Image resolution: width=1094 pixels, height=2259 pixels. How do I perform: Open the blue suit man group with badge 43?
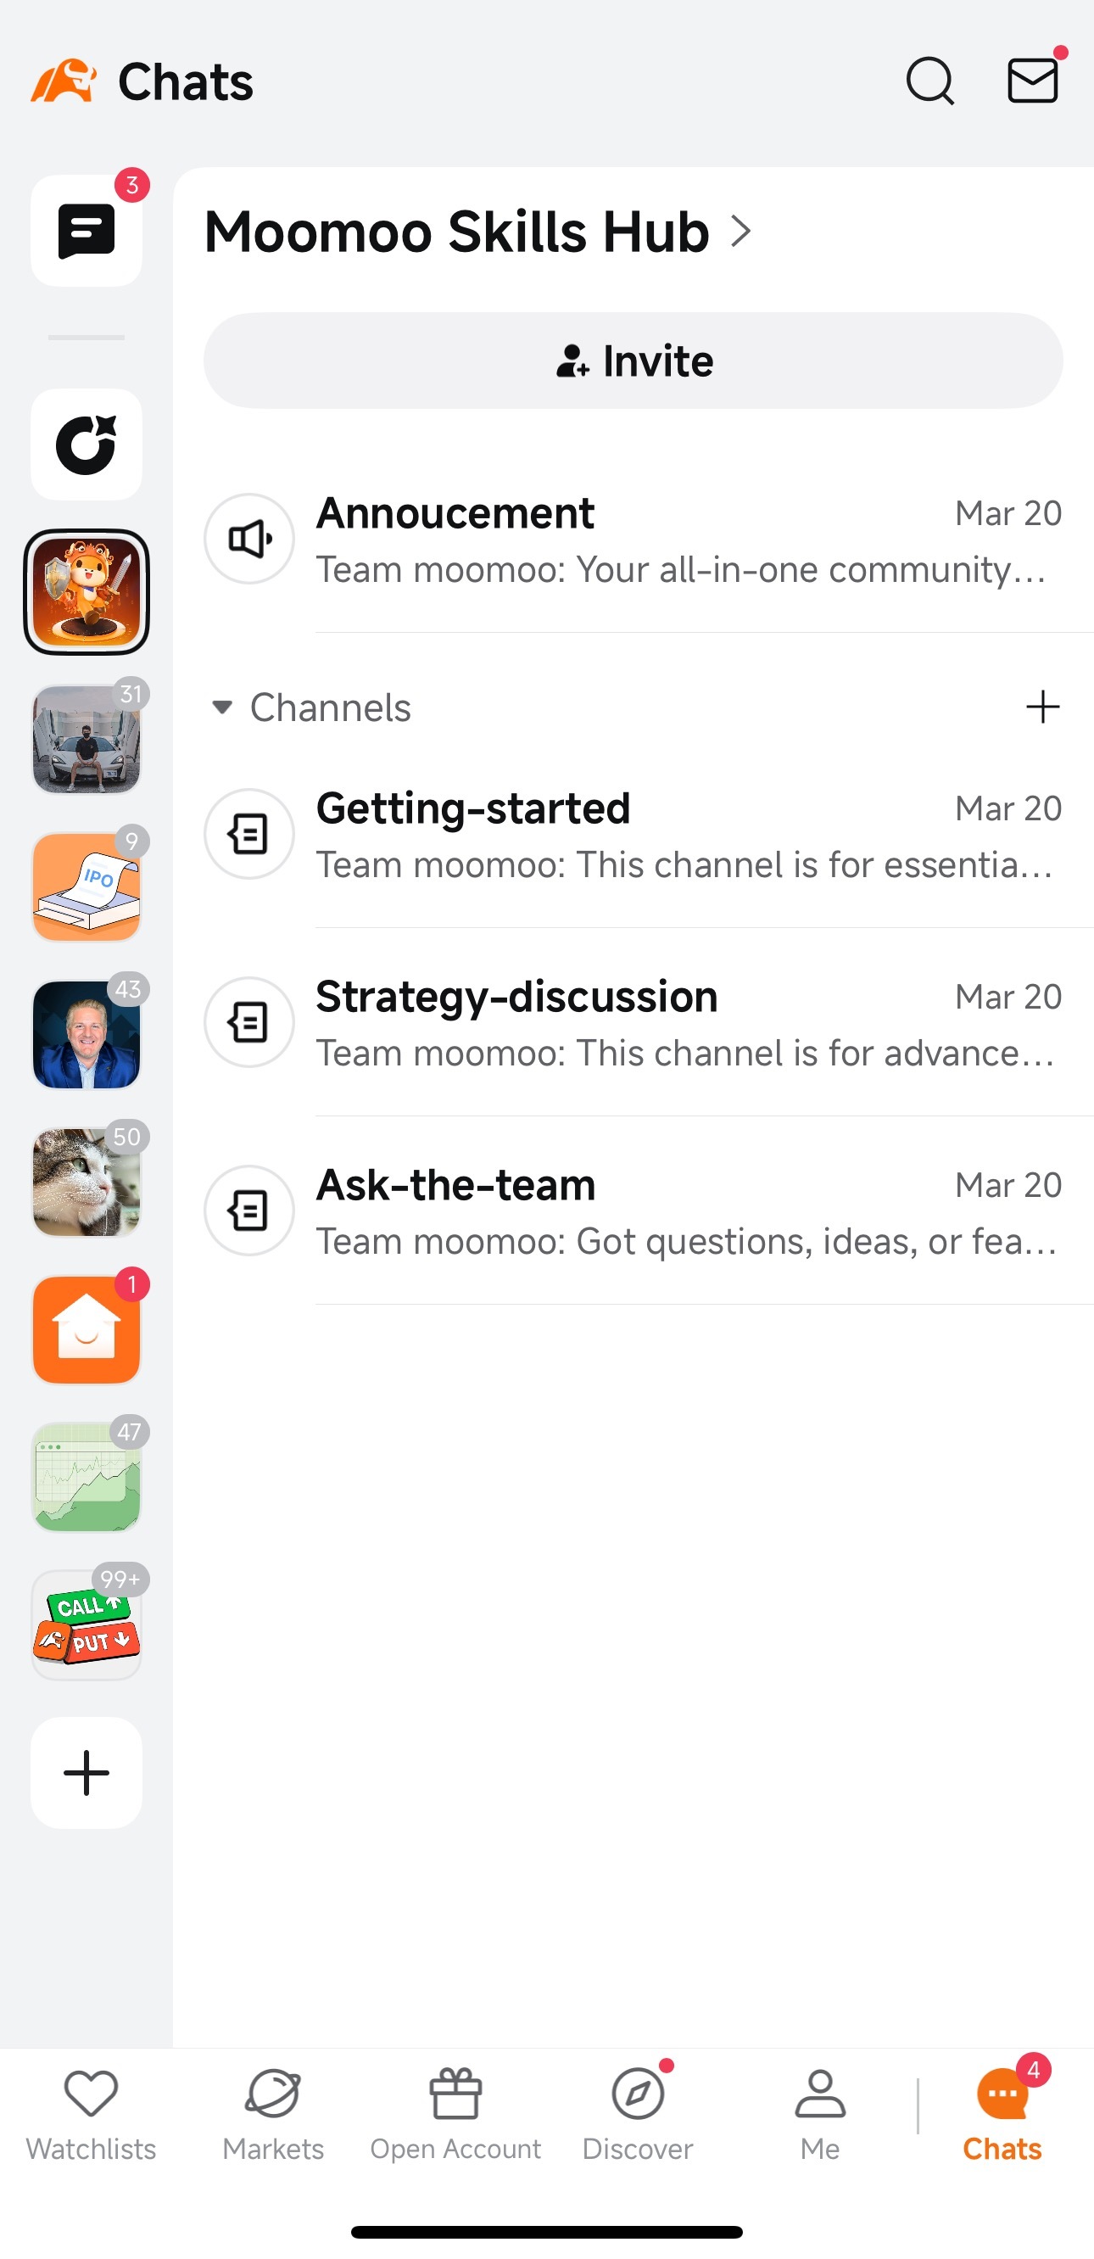pyautogui.click(x=86, y=1034)
